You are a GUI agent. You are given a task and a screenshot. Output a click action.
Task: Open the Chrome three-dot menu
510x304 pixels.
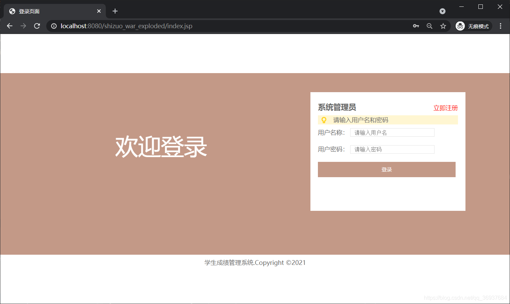[500, 26]
